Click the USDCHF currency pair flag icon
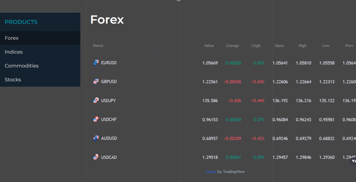 pos(96,119)
